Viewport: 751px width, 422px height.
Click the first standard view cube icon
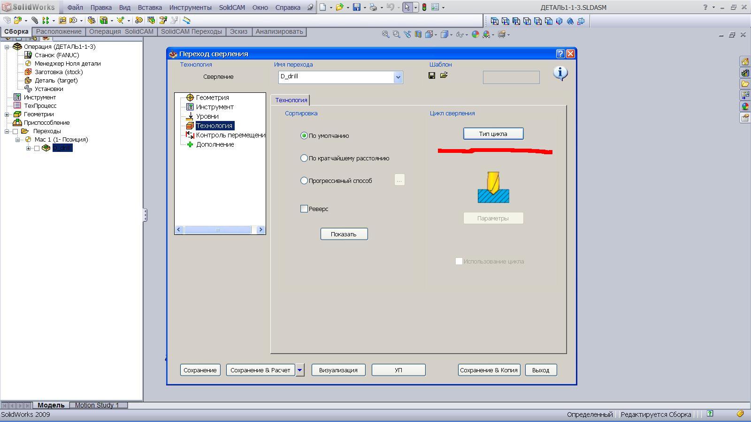495,21
